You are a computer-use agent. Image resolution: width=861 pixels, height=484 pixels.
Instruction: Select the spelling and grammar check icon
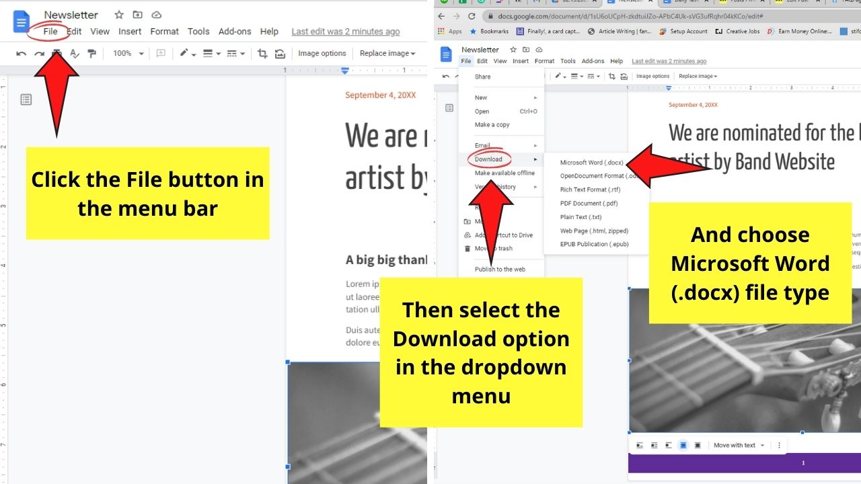(74, 53)
